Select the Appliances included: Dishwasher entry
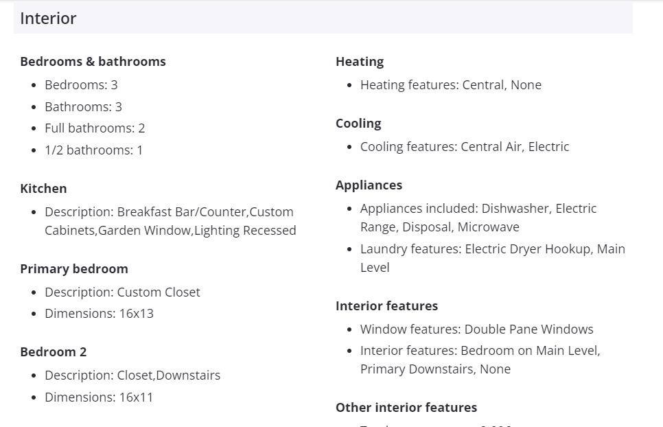The width and height of the screenshot is (663, 427). click(x=478, y=218)
